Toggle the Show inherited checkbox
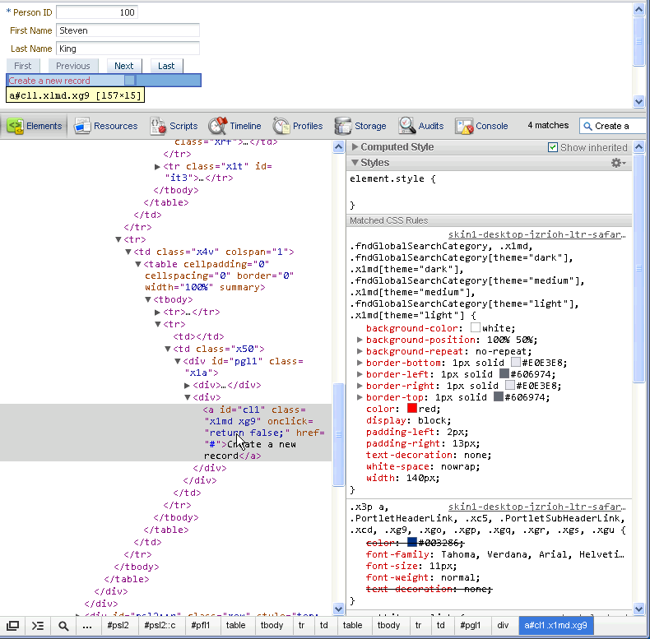Image resolution: width=650 pixels, height=639 pixels. tap(553, 147)
